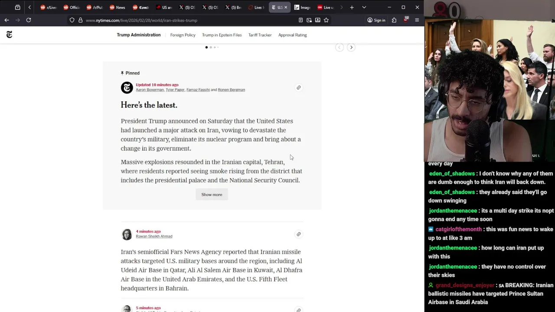Expand pinned post with Show more
The image size is (555, 312).
212,195
